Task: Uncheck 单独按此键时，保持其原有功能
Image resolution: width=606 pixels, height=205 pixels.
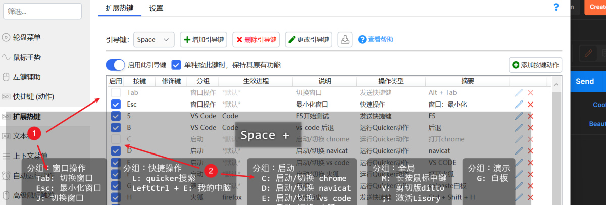Action: [176, 65]
